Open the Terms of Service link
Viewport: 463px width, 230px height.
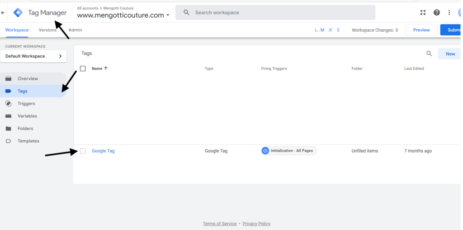pos(220,224)
